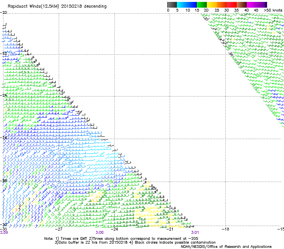Click the NOAA/NESDIS credit text

(x=226, y=247)
